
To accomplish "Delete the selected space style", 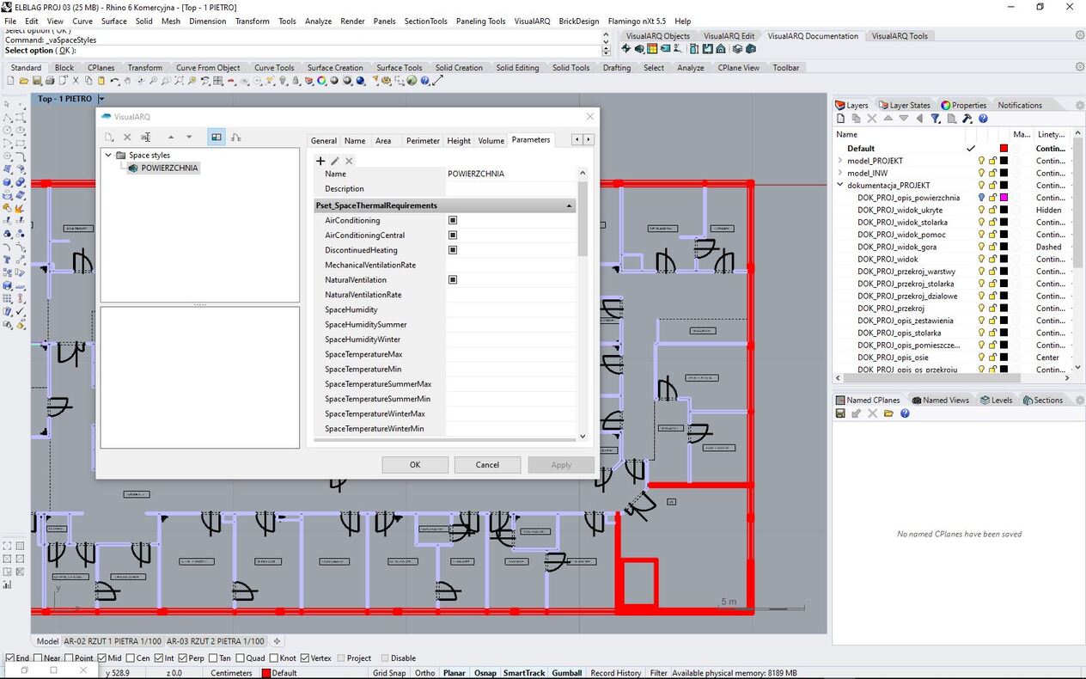I will (x=127, y=137).
